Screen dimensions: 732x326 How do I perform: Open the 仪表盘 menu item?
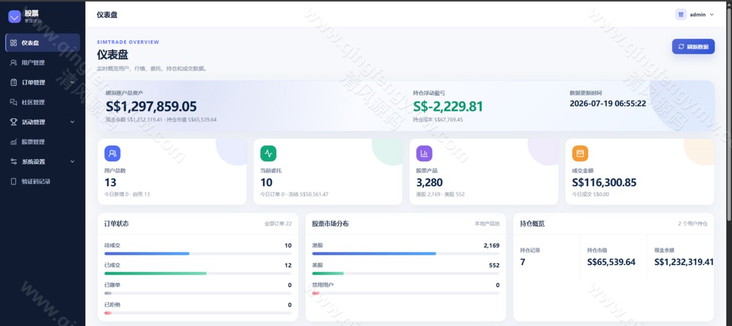click(x=43, y=43)
